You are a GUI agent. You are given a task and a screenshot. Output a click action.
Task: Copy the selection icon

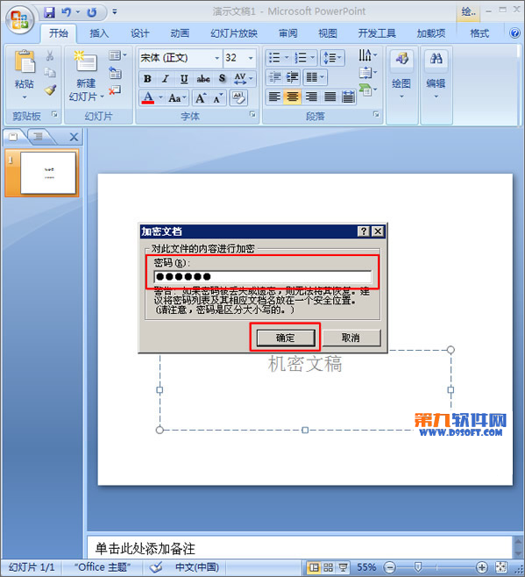50,72
